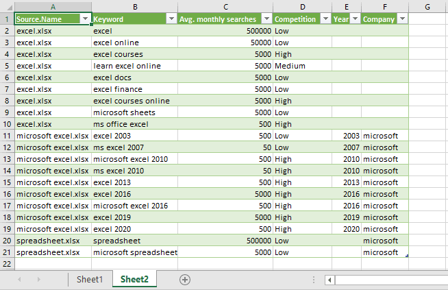Click the year cell showing 2020
Screen dimensions: 448x290
click(347, 229)
